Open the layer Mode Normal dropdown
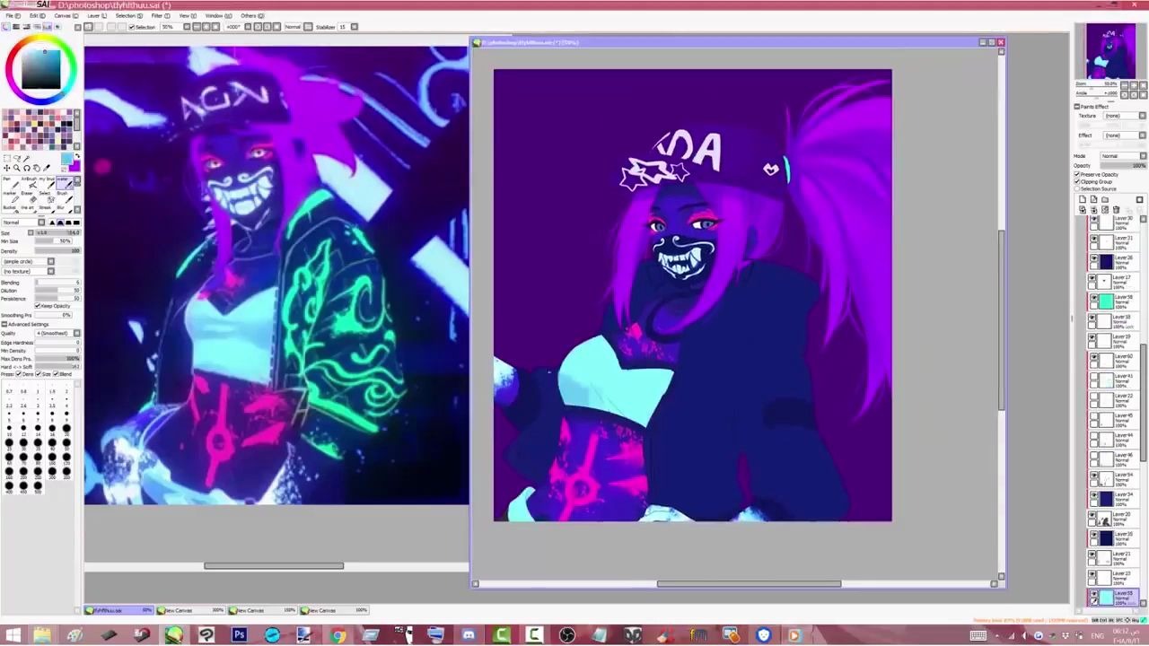The image size is (1149, 646). click(x=1123, y=156)
